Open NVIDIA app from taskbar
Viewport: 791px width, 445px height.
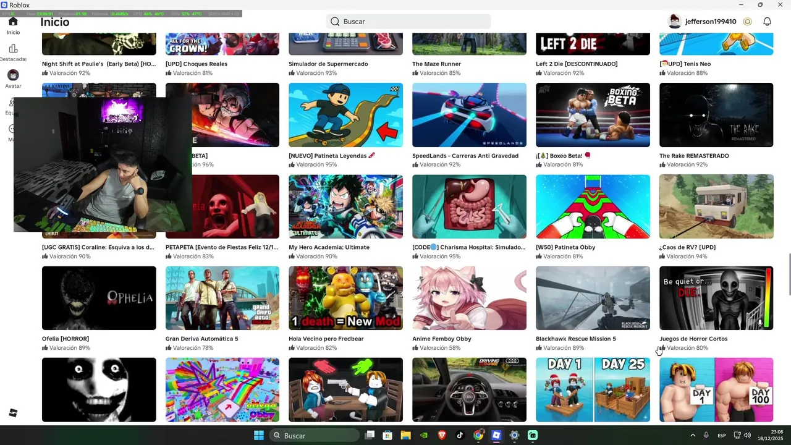[x=423, y=435]
